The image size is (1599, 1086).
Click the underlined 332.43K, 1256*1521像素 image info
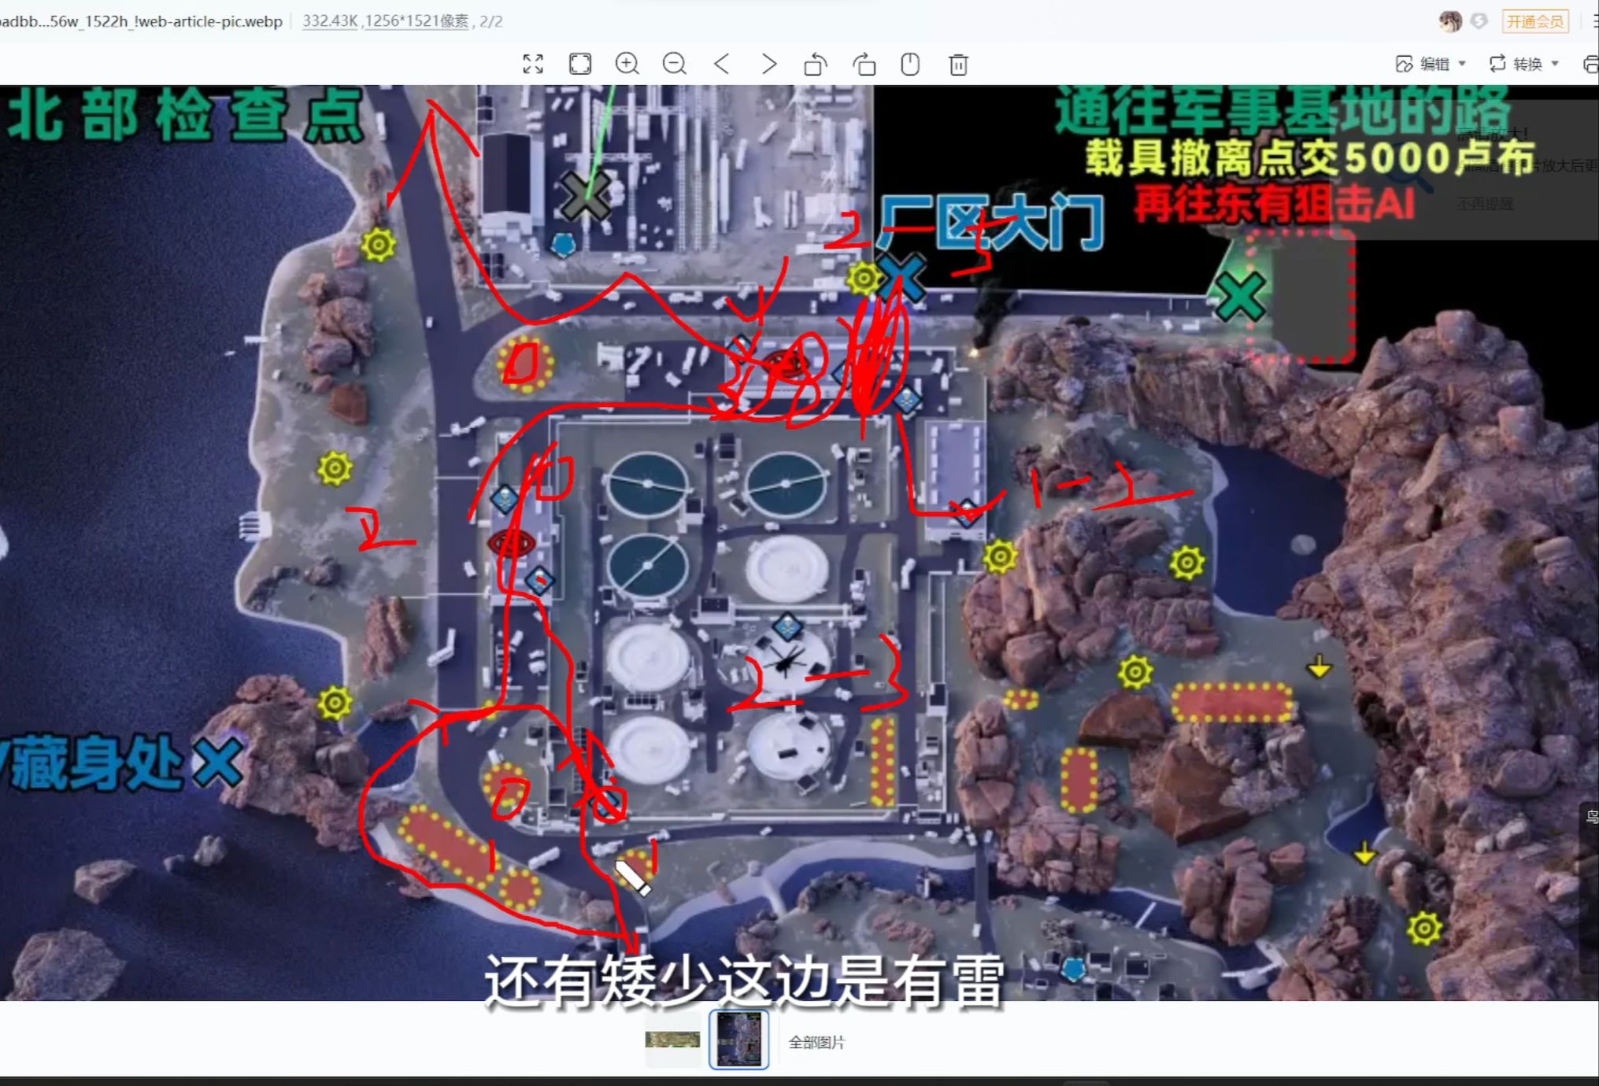386,21
